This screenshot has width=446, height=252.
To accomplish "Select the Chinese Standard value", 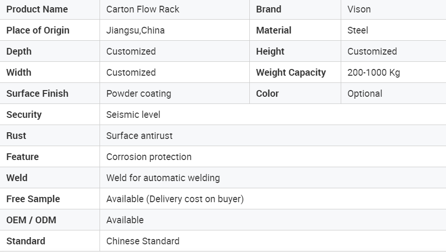I will point(143,241).
